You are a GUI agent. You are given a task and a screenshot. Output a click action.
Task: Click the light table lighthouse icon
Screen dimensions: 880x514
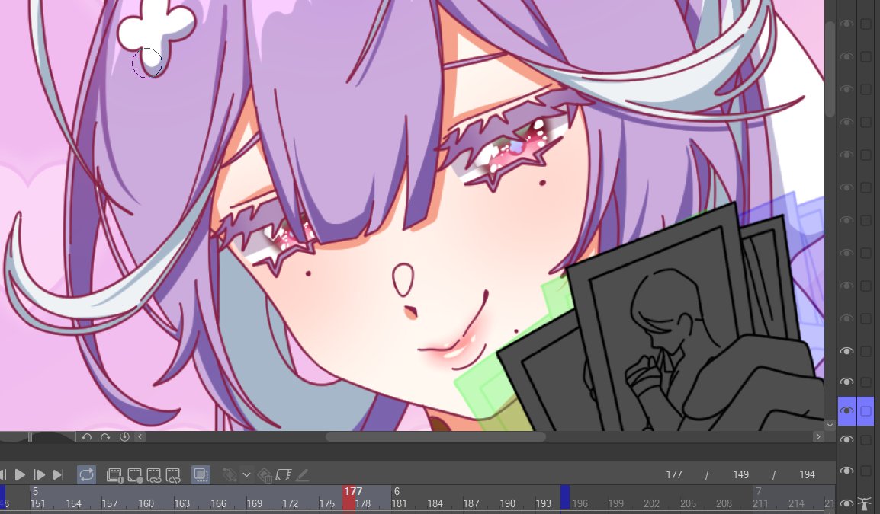point(864,503)
